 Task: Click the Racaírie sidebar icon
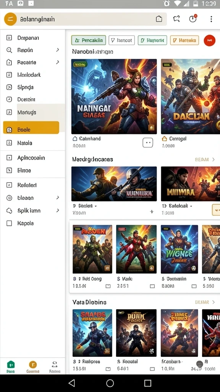point(9,62)
